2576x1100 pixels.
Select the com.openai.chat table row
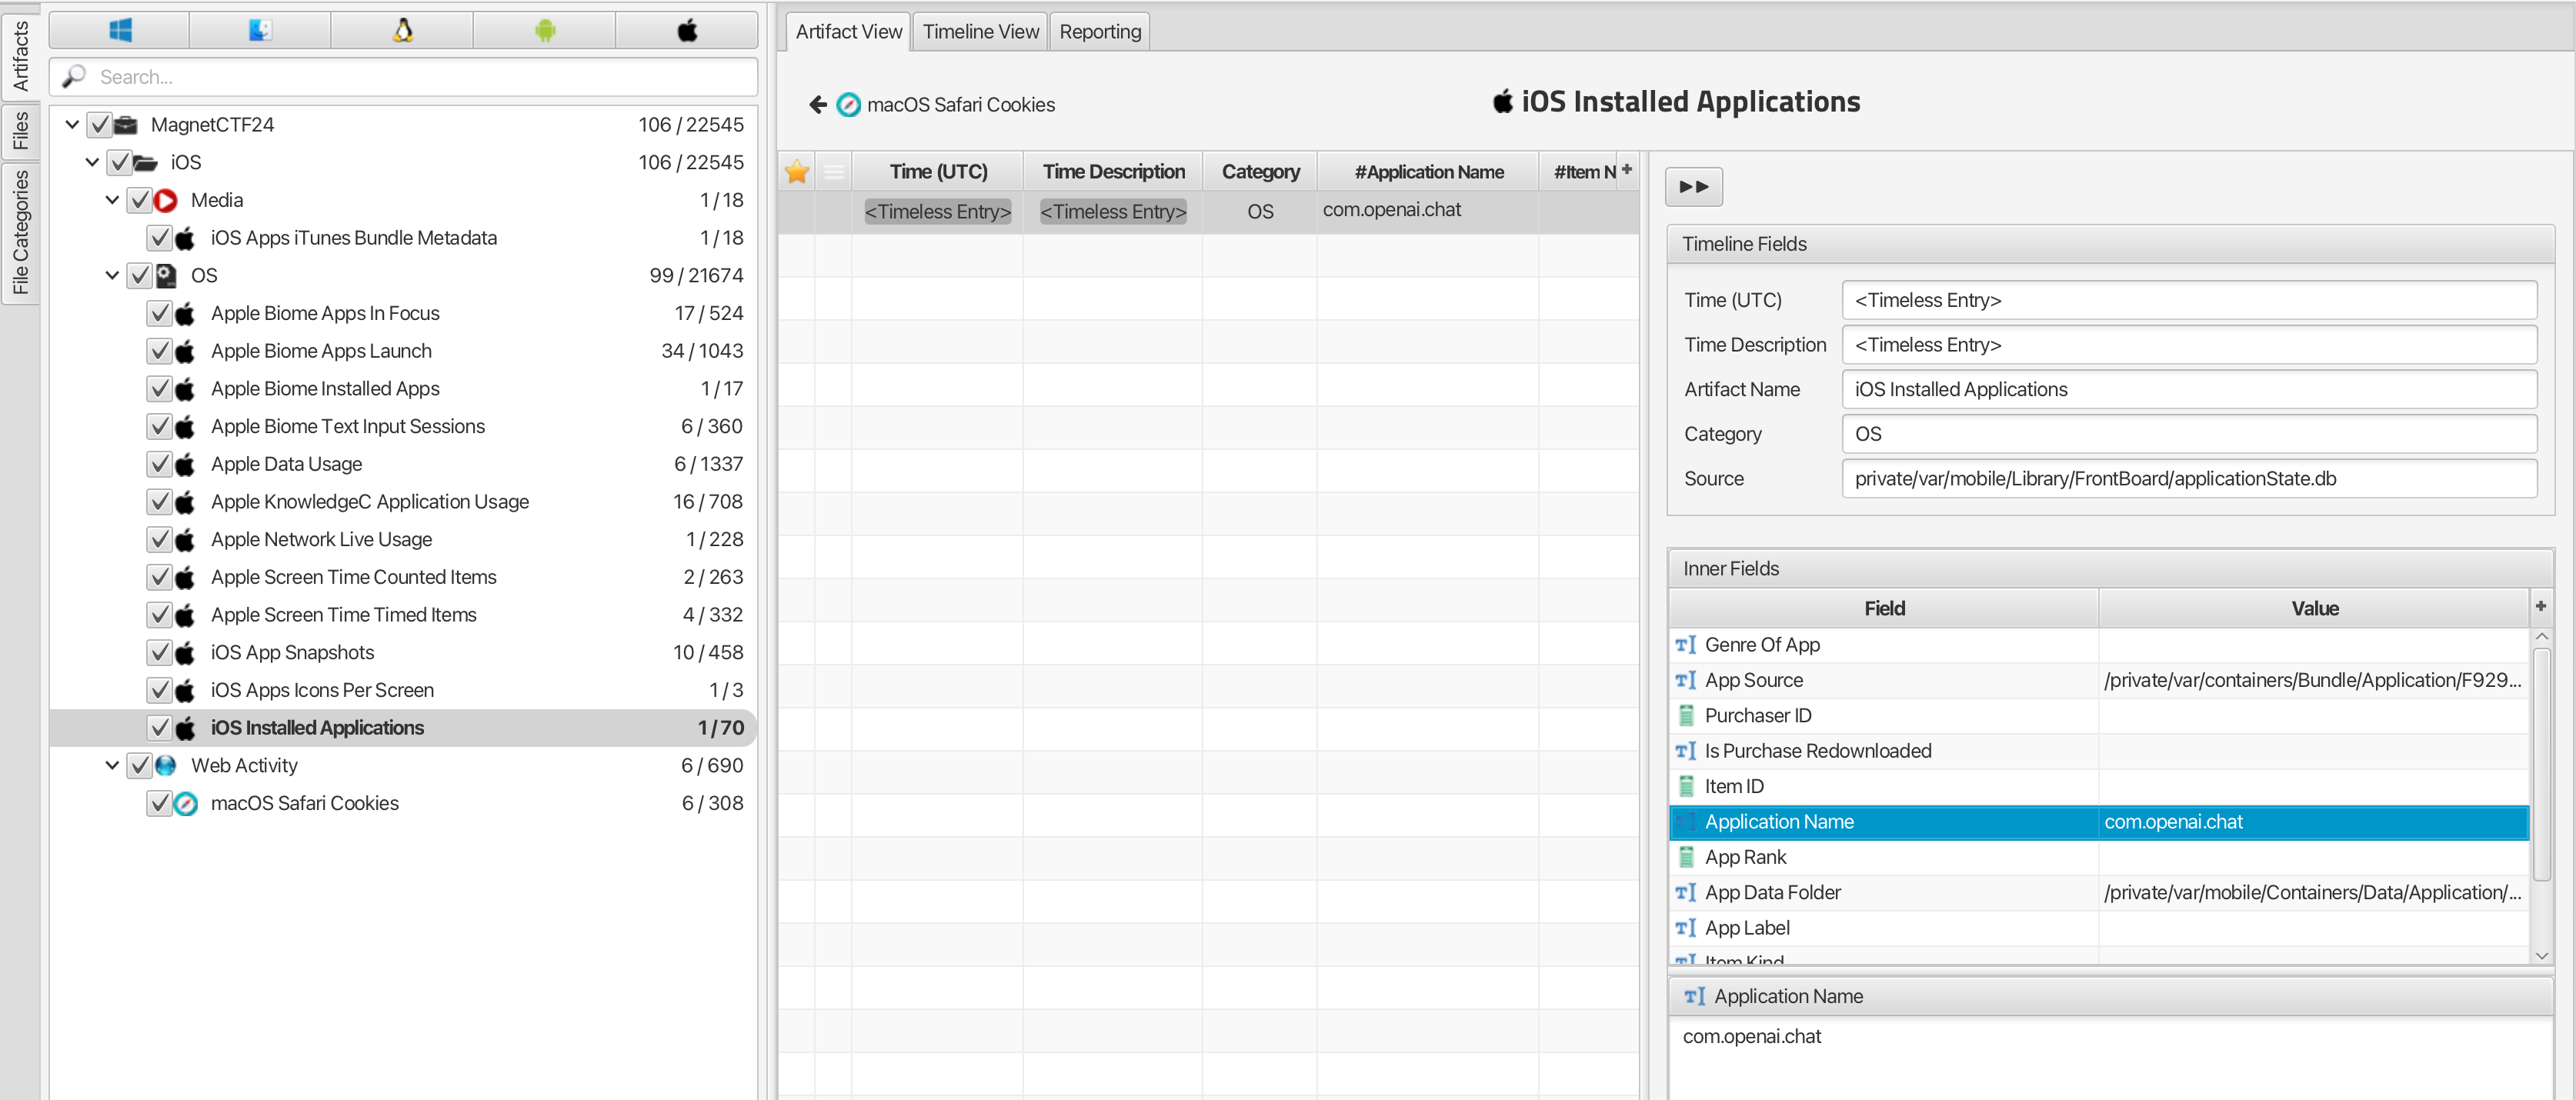pyautogui.click(x=1208, y=211)
